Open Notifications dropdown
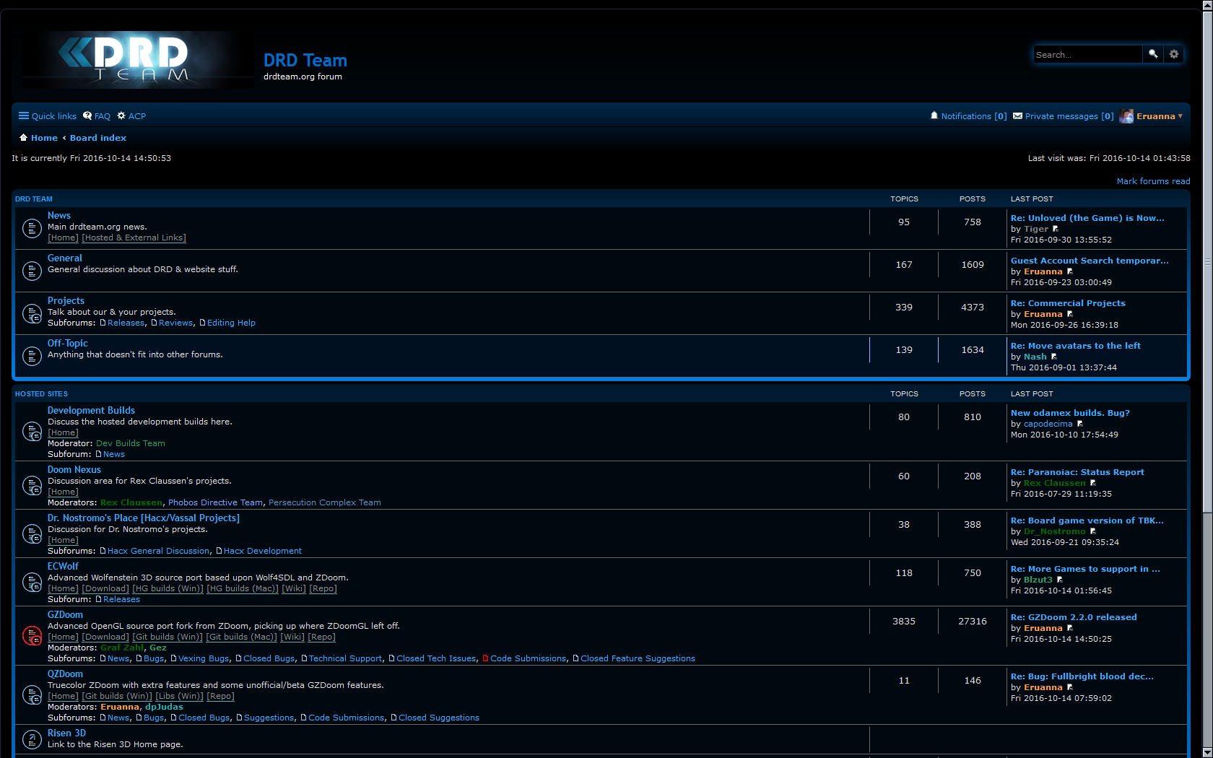Screen dimensions: 1213x758 (x=968, y=116)
